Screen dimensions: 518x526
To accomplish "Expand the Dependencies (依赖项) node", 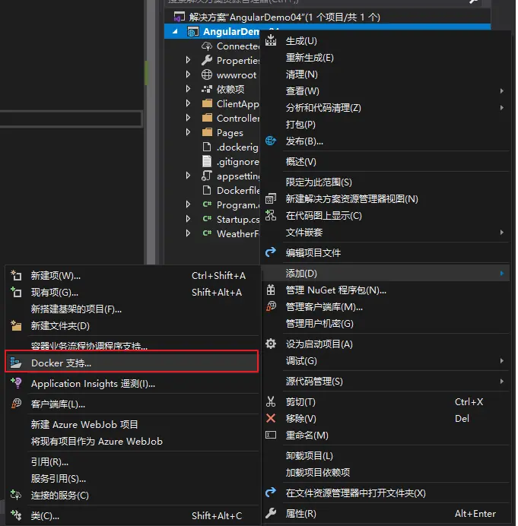I will coord(188,89).
